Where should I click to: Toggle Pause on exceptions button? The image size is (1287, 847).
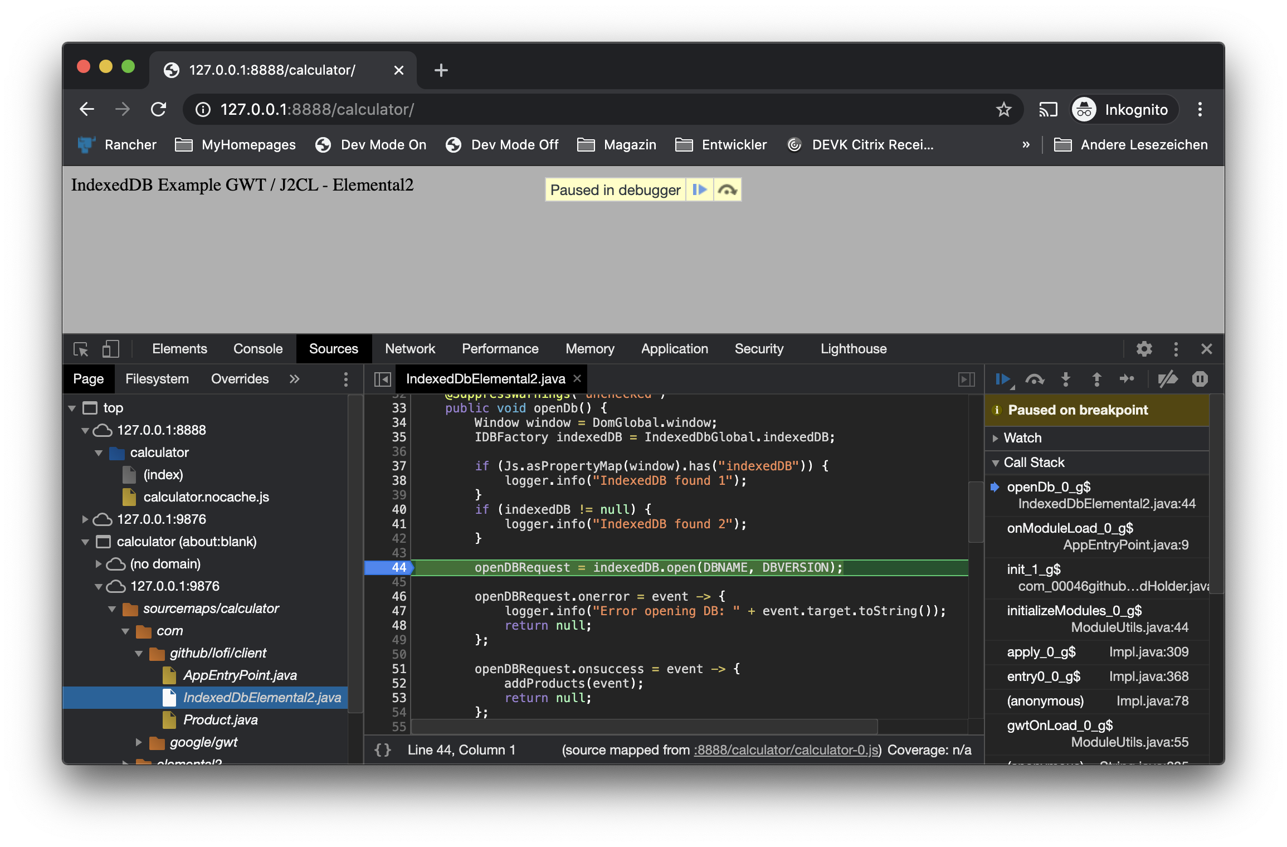pos(1200,379)
